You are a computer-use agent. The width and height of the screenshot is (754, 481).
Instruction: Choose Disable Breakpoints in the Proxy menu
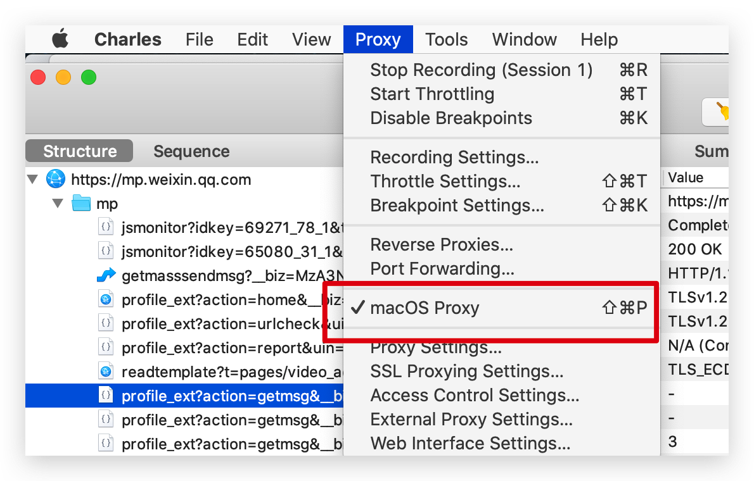coord(450,118)
